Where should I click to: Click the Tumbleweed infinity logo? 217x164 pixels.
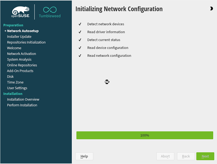coord(50,10)
